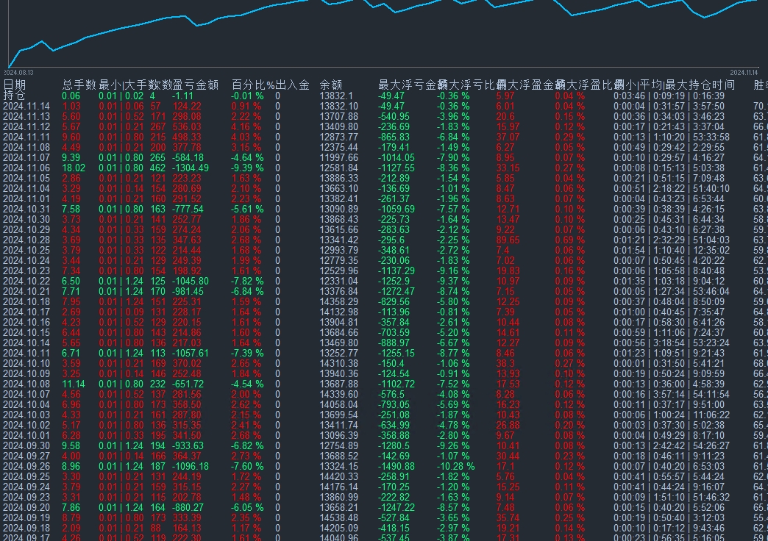
Task: Select the date cell 2024.09.18
Action: (26, 528)
